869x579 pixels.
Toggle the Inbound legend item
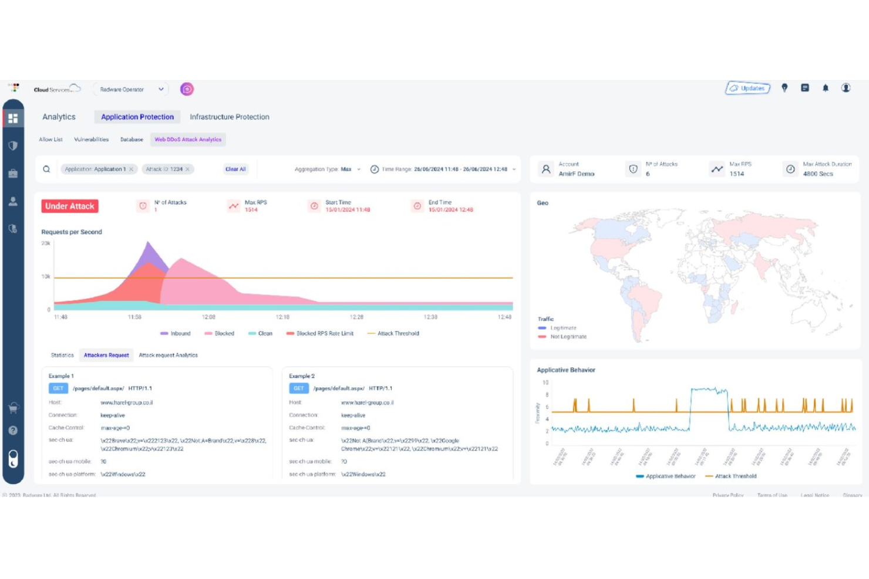click(x=176, y=333)
